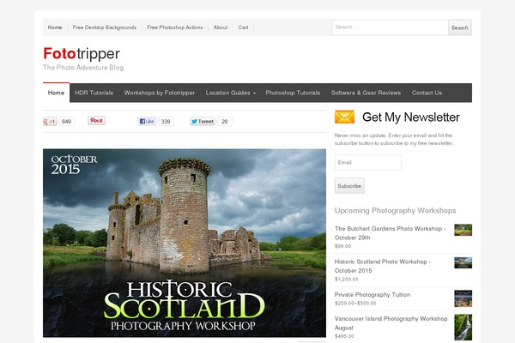Image resolution: width=515 pixels, height=343 pixels.
Task: Open Free Desktop Backgrounds link
Action: click(x=105, y=27)
